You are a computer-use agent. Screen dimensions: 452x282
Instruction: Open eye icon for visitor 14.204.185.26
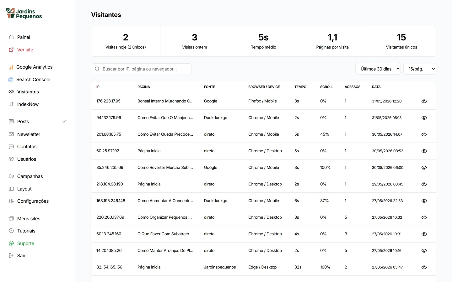pos(424,251)
